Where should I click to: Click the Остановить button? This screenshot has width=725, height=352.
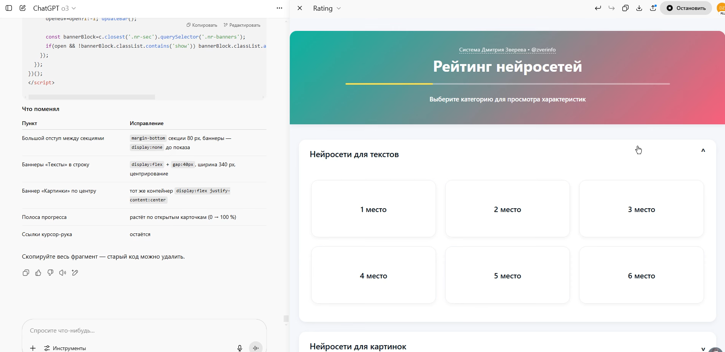pyautogui.click(x=686, y=8)
